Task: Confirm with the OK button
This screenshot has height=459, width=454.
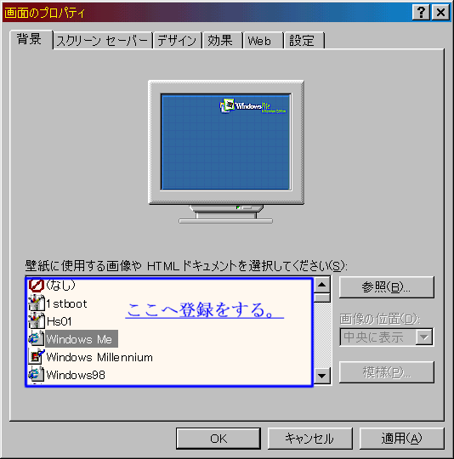Action: tap(218, 439)
